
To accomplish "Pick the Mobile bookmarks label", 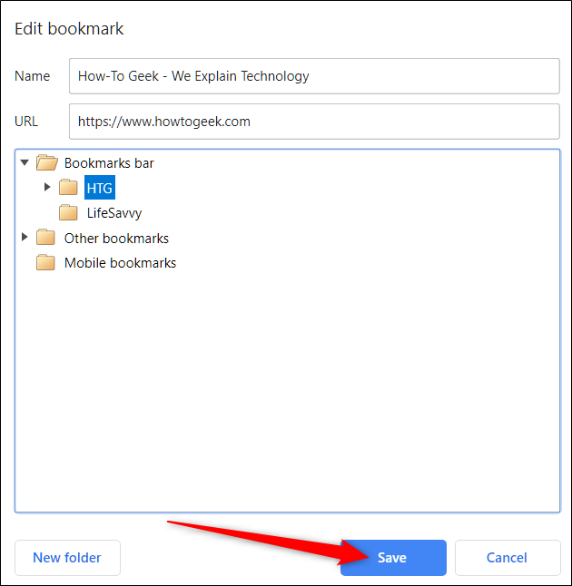I will point(120,263).
